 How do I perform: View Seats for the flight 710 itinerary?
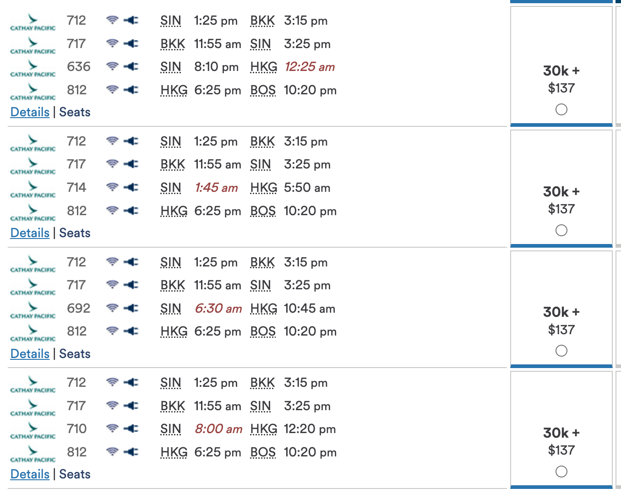(75, 474)
